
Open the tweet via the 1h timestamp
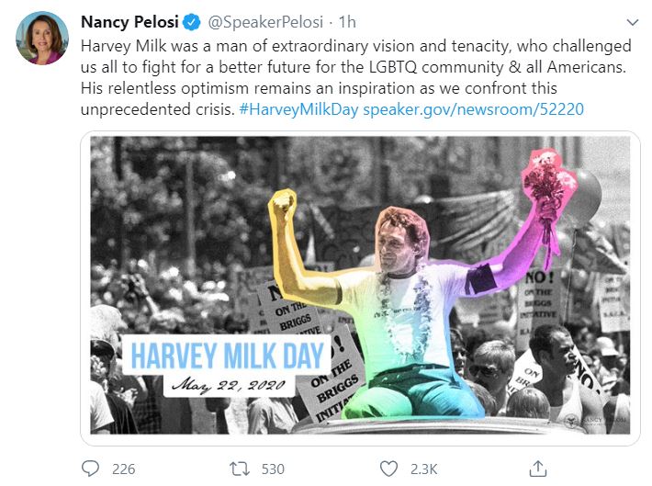349,21
